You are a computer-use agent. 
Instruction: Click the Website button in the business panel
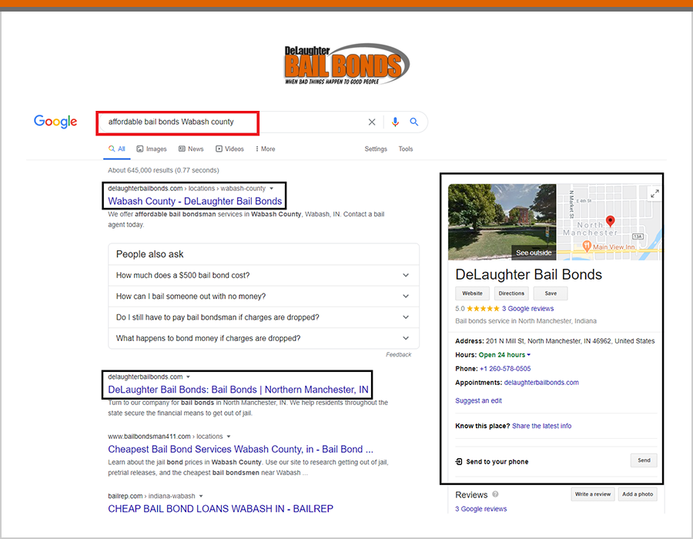(x=472, y=293)
